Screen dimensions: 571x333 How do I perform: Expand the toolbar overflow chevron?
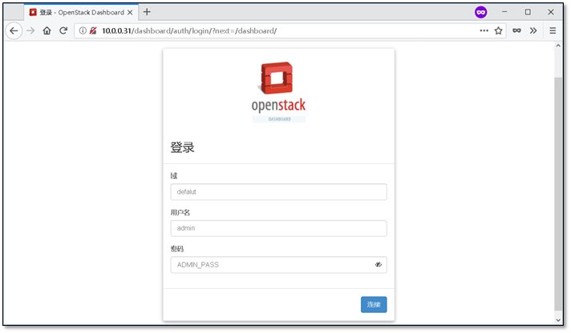(533, 31)
